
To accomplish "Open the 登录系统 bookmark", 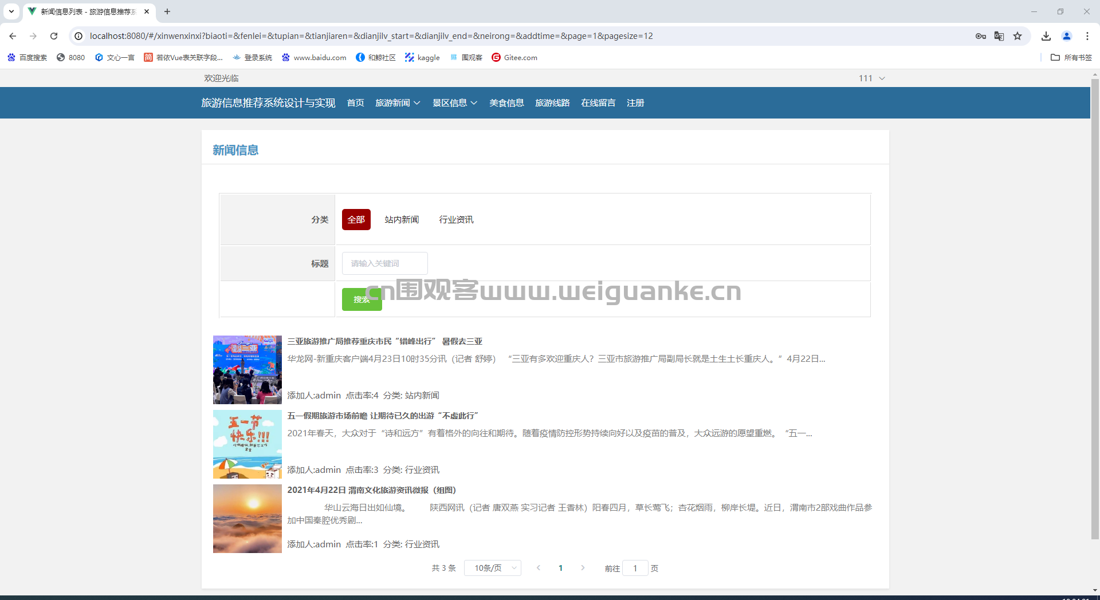I will click(252, 57).
